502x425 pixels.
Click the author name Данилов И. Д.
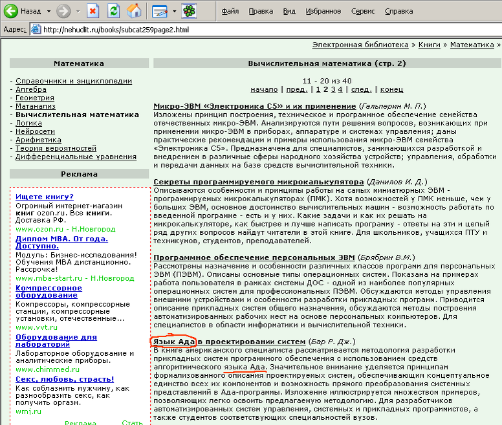[x=397, y=182]
